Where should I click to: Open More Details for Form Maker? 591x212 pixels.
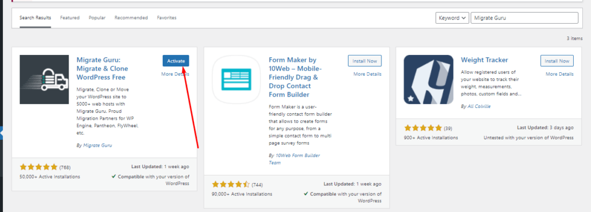(368, 74)
